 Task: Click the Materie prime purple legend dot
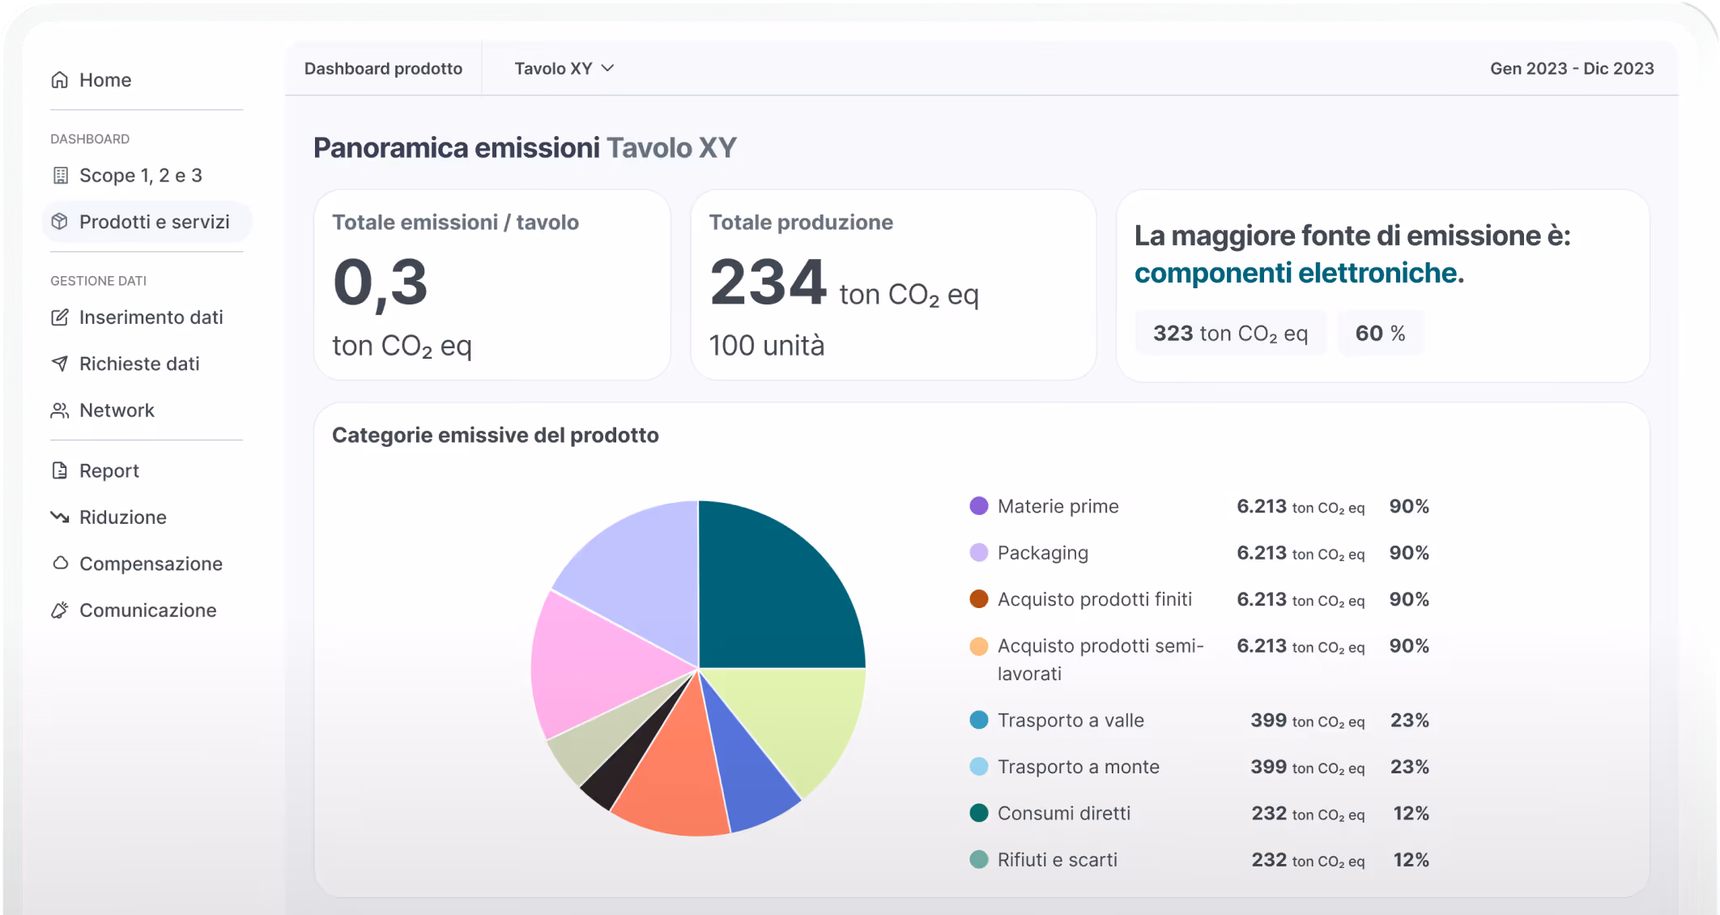[x=979, y=506]
